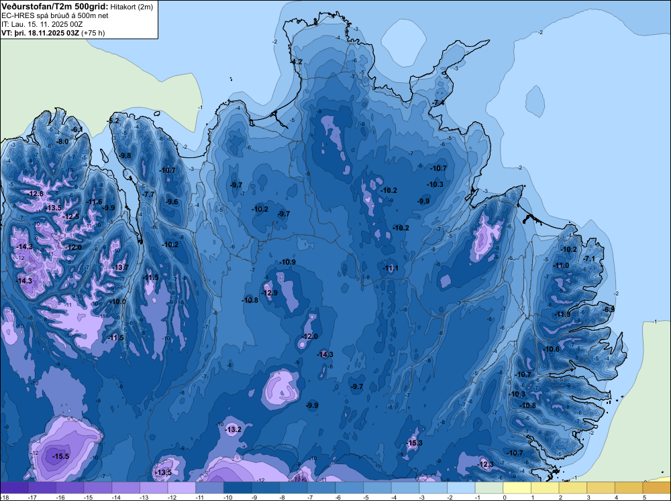Image resolution: width=671 pixels, height=501 pixels.
Task: Click the legend swatch between 3 and 4
Action: (601, 488)
